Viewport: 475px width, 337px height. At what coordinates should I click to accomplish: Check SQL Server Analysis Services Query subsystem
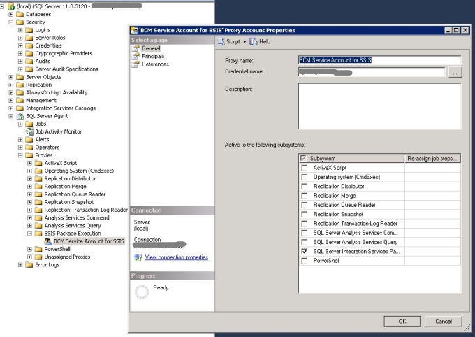click(x=304, y=242)
